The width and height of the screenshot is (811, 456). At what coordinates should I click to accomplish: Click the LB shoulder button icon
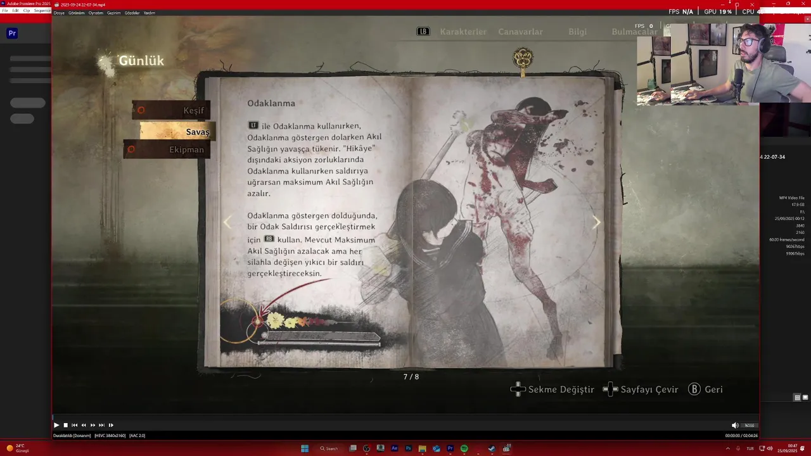pyautogui.click(x=423, y=32)
